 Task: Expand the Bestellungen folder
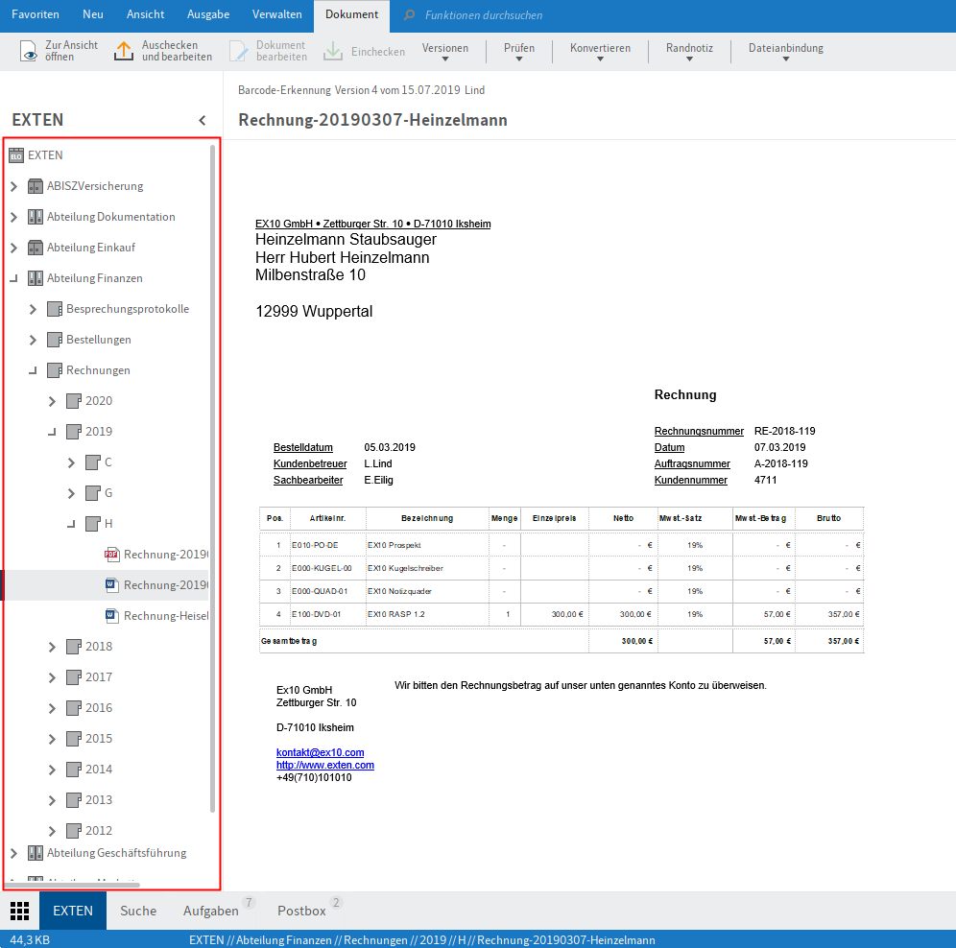[x=33, y=340]
